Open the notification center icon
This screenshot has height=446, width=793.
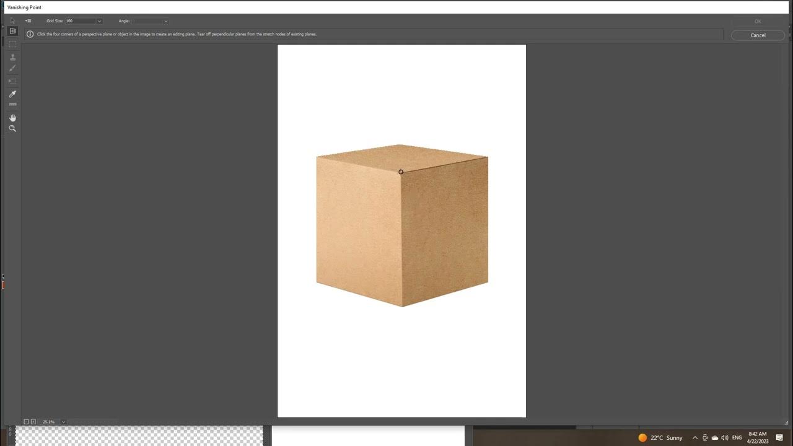coord(779,438)
